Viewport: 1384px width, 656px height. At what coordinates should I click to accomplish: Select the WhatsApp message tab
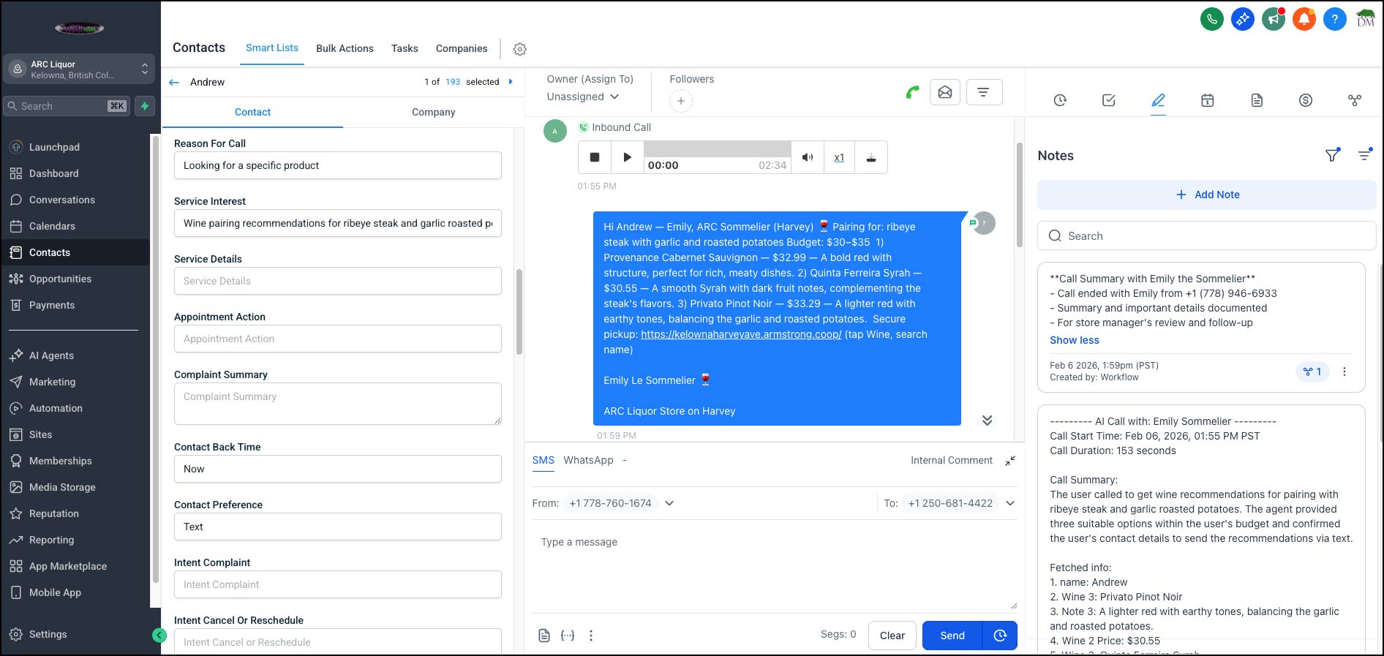(588, 460)
